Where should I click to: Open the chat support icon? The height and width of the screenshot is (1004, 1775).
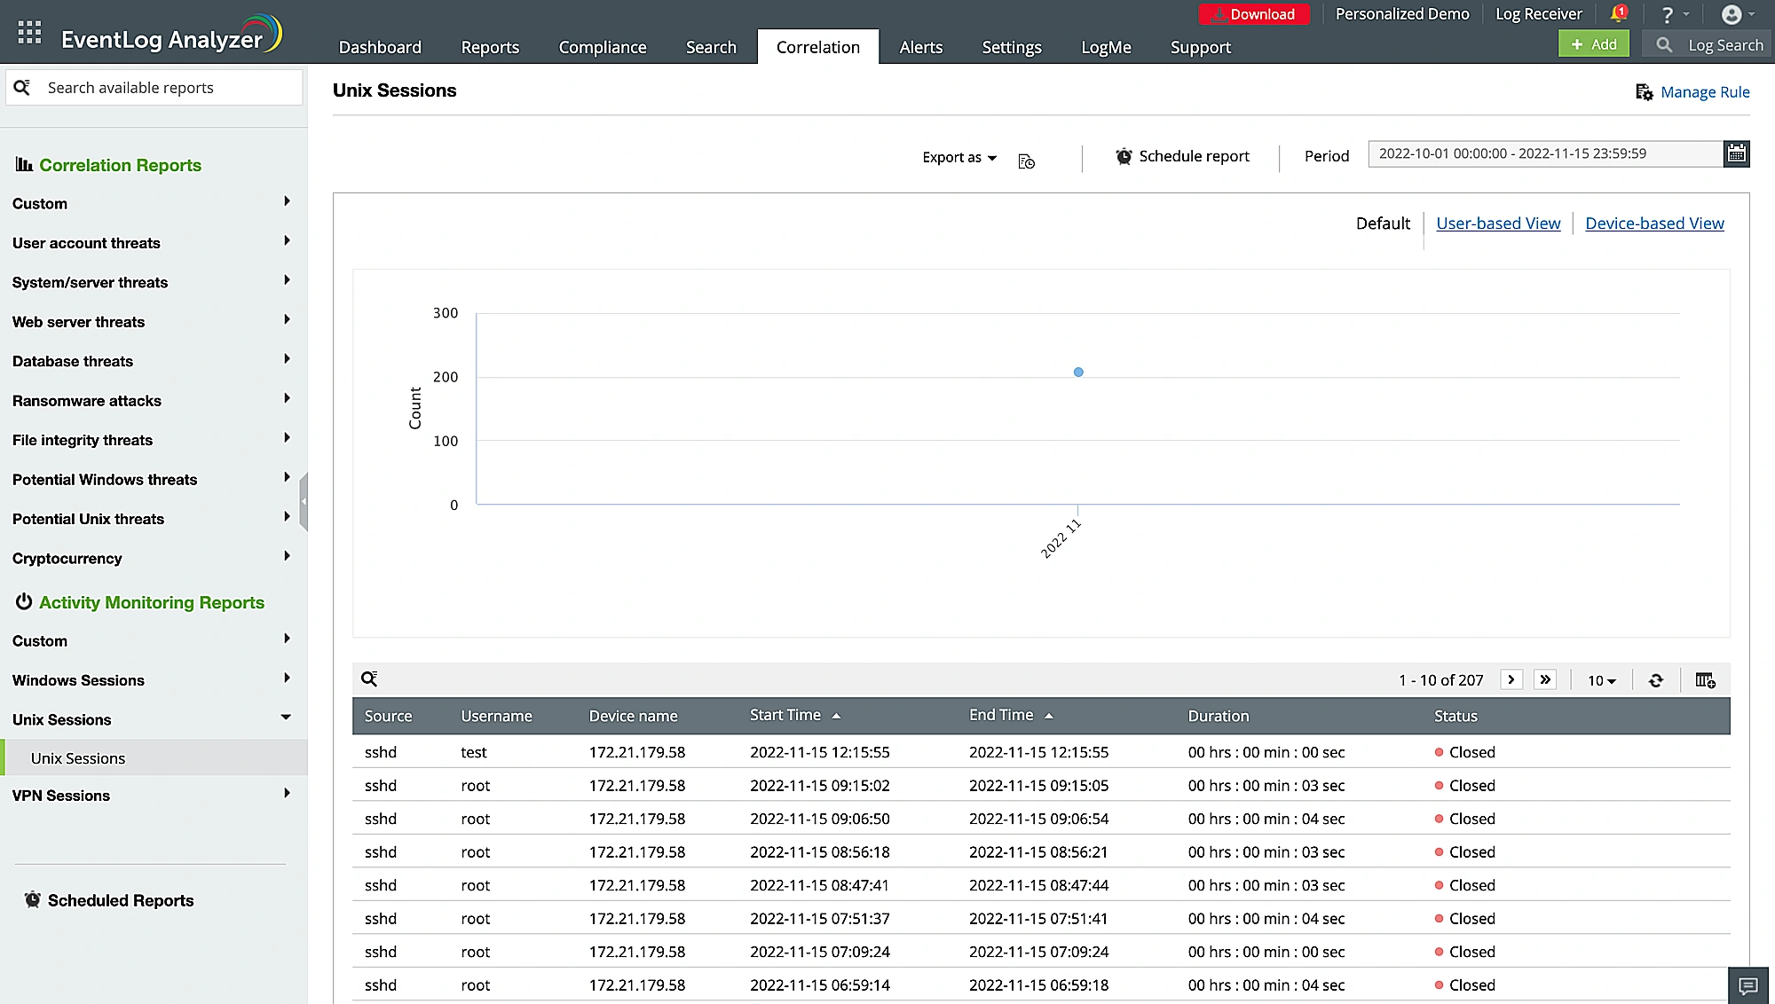(1748, 985)
